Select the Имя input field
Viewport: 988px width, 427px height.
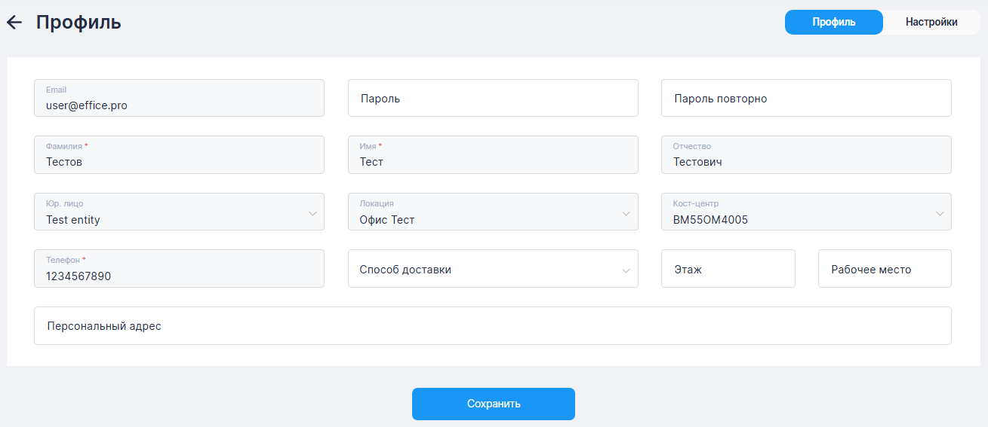[492, 155]
